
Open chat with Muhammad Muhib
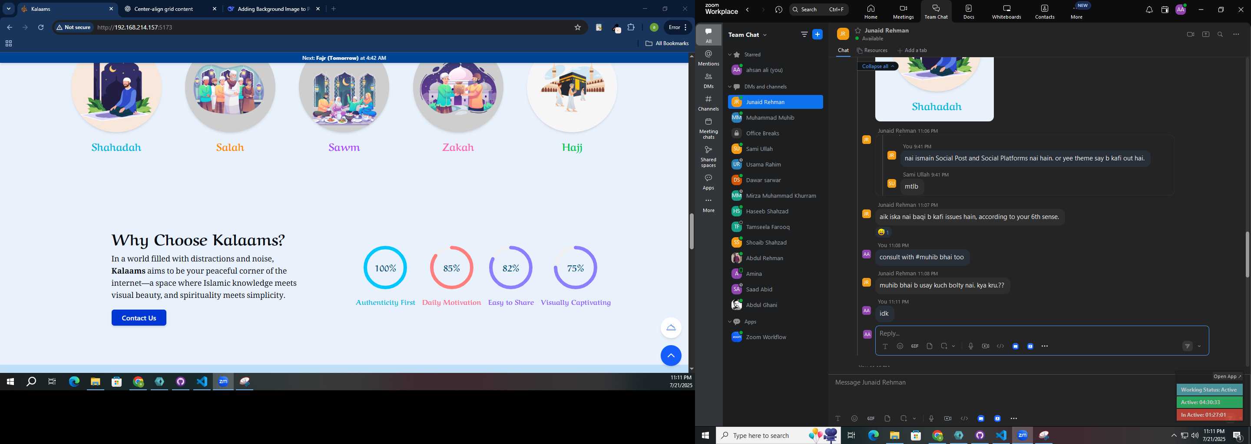coord(775,118)
